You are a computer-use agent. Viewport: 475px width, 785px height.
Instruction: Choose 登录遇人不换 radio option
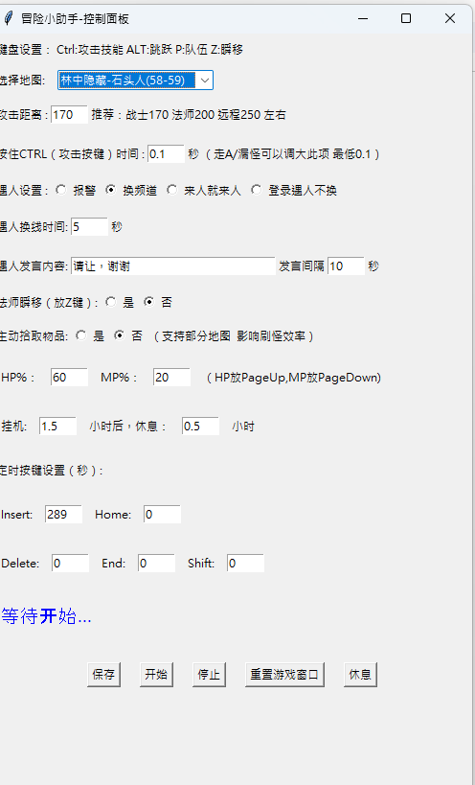click(256, 190)
